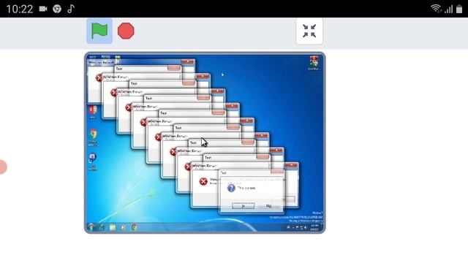Viewport: 468px width, 263px height.
Task: Exit full screen with the shrink arrows button
Action: pos(309,31)
